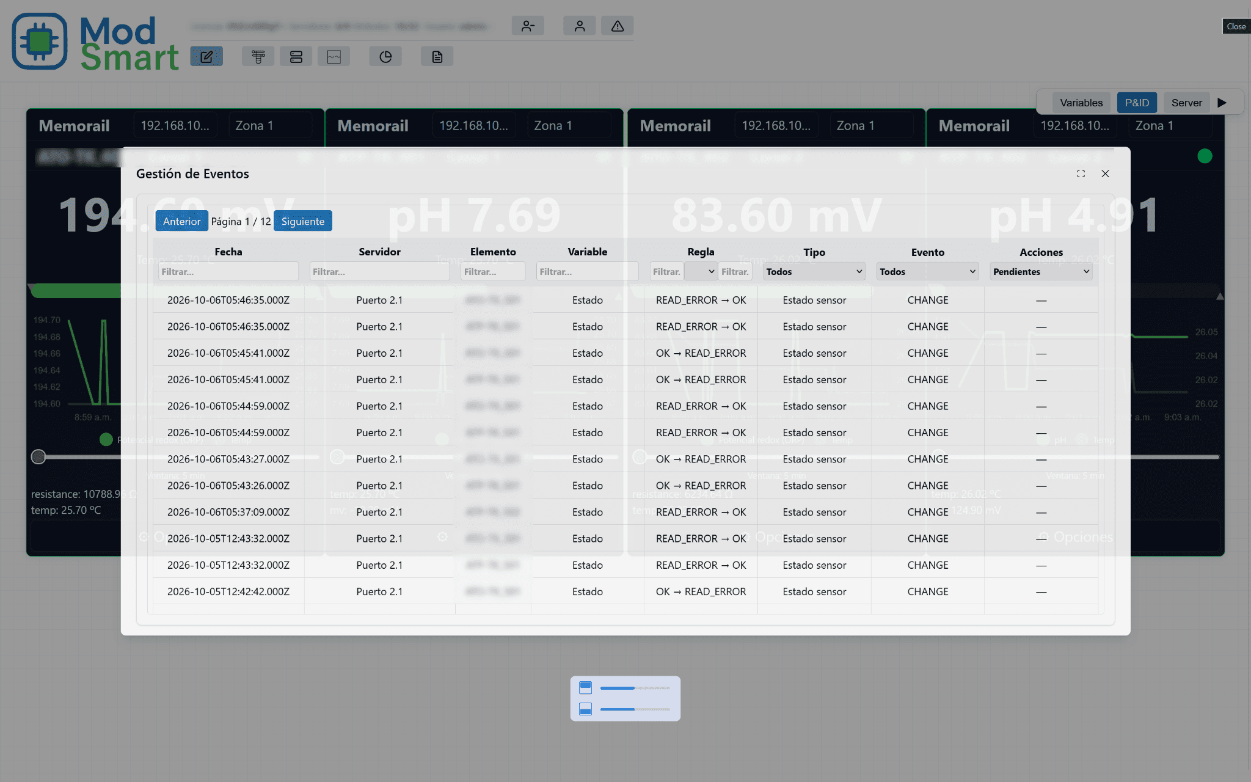Select the 2026-10-05T12:42:42.000Z date cell
The image size is (1251, 782).
click(228, 591)
